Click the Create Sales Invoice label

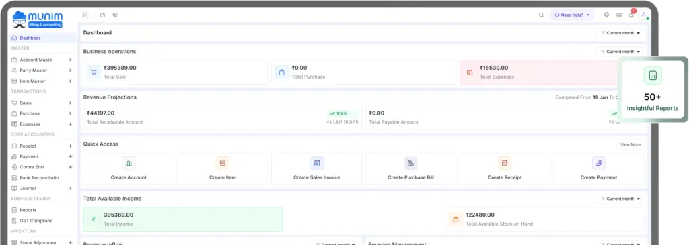pyautogui.click(x=317, y=177)
